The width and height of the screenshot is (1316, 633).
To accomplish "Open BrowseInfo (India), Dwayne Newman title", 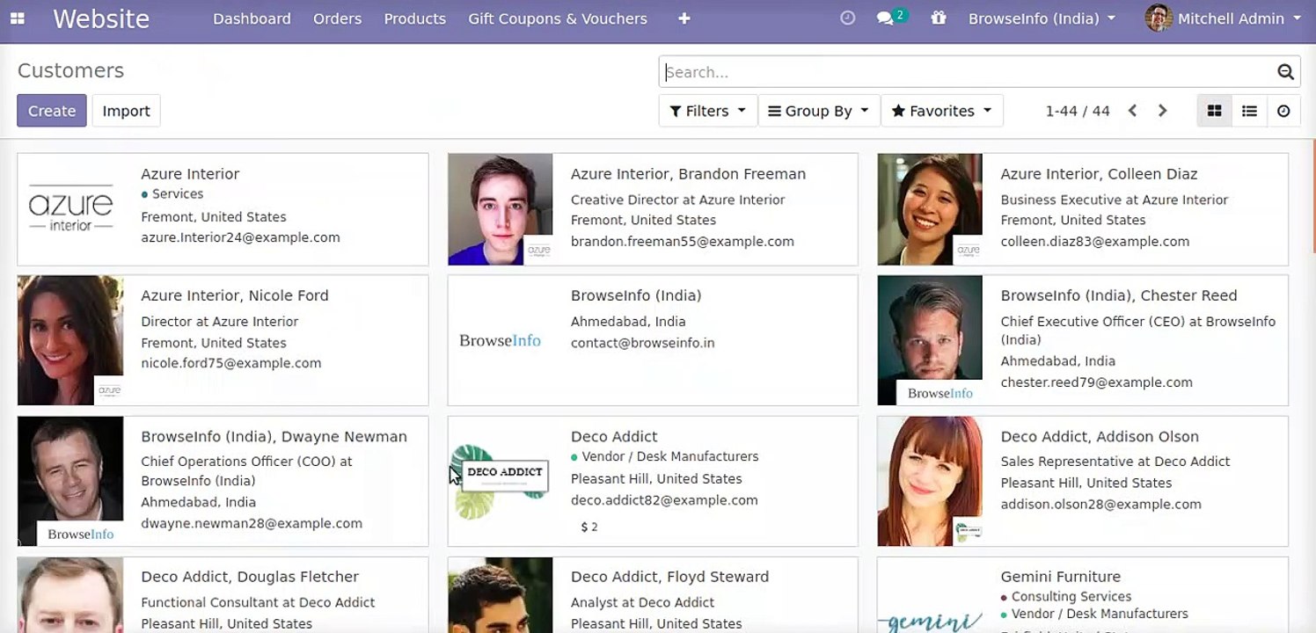I will click(x=274, y=436).
